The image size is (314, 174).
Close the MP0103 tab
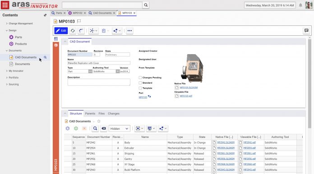[134, 13]
